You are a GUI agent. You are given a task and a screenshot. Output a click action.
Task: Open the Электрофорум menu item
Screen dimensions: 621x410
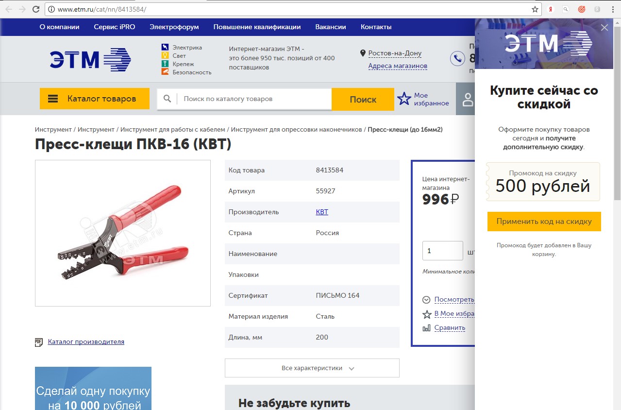[x=174, y=27]
